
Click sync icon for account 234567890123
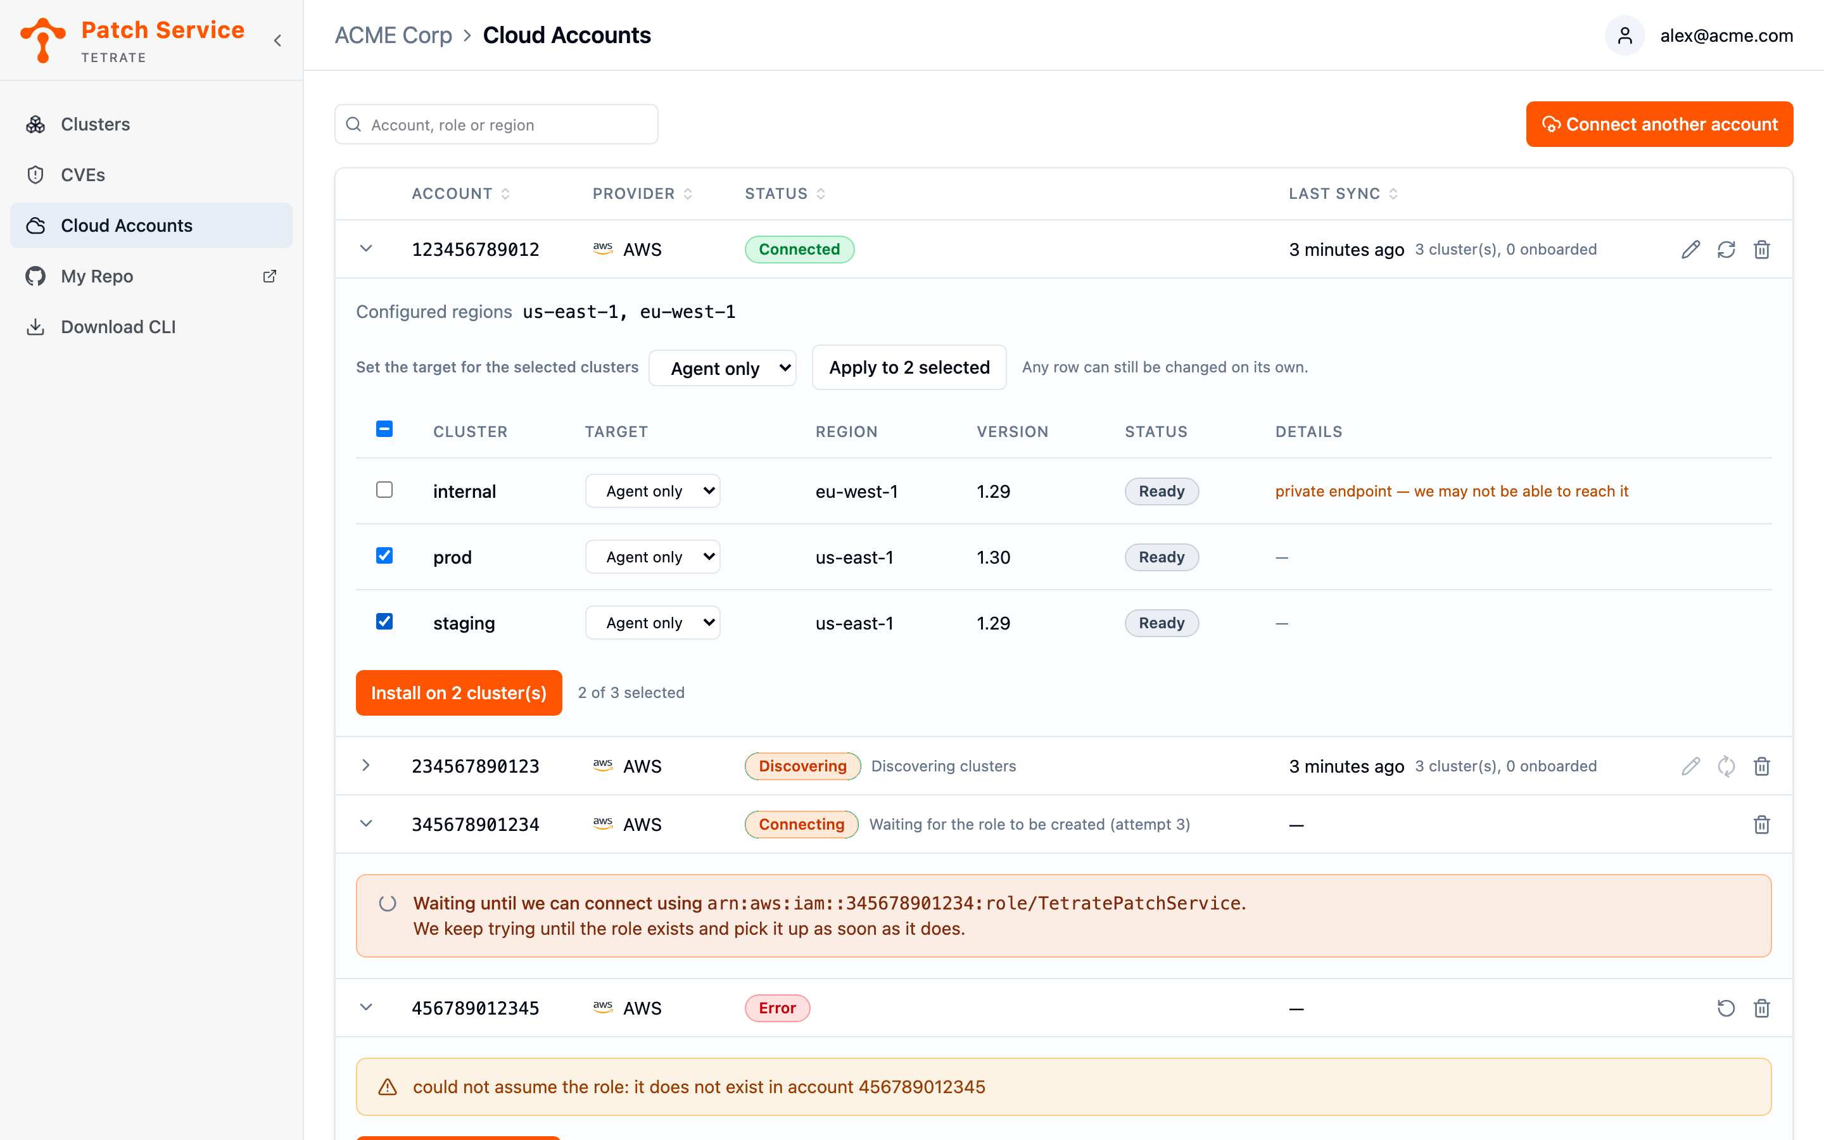(x=1726, y=766)
